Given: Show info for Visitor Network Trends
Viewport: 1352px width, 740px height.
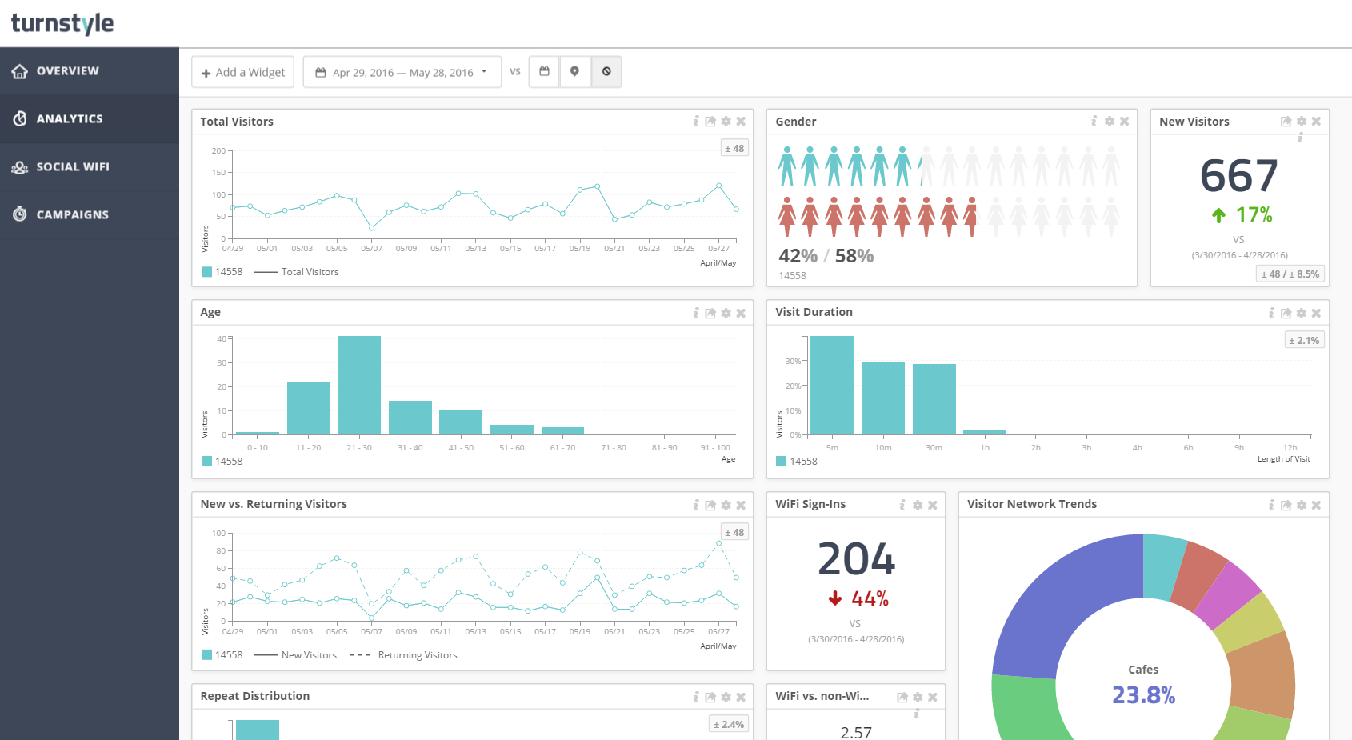Looking at the screenshot, I should coord(1271,505).
